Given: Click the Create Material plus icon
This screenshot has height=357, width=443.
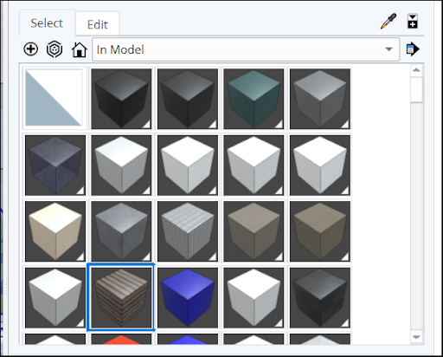Looking at the screenshot, I should pos(30,49).
